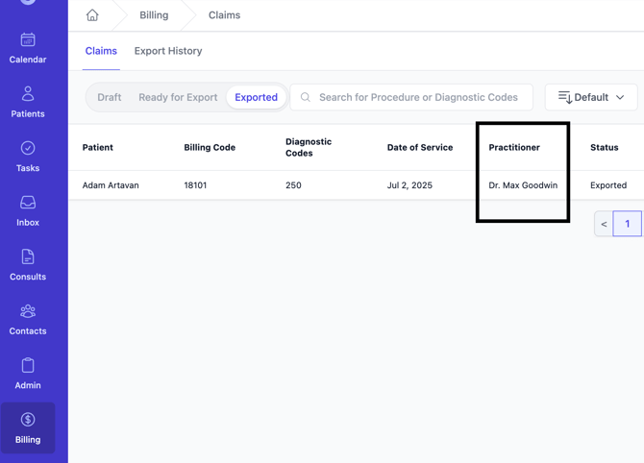Click the Dr. Max Goodwin cell

[x=523, y=185]
